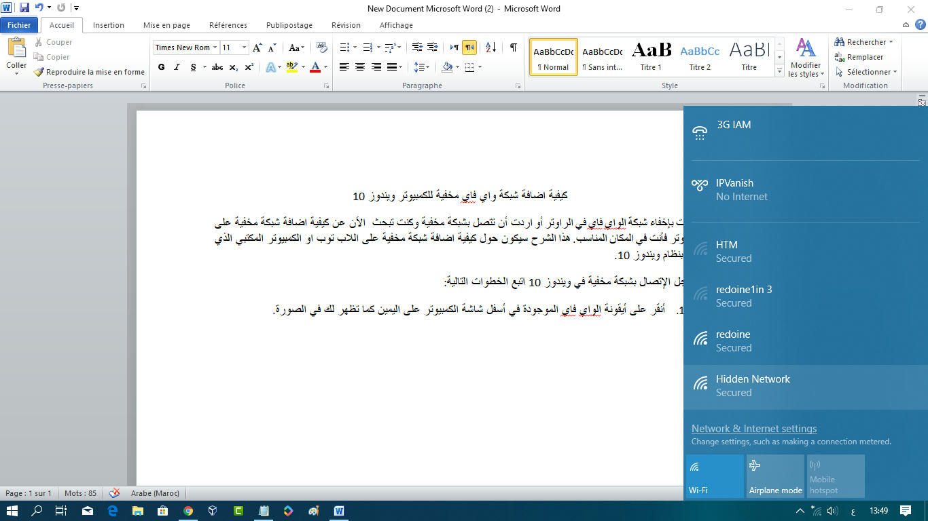The height and width of the screenshot is (521, 928).
Task: Clear all formatting from selection
Action: pos(322,47)
